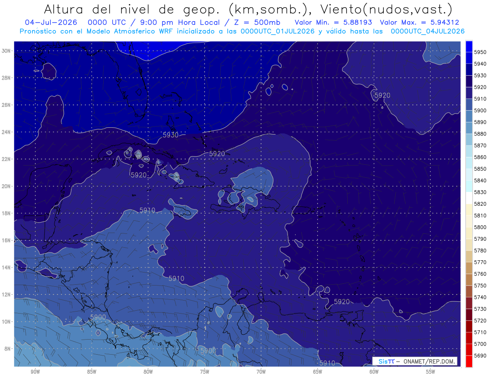Viewport: 488px width, 377px height.
Task: Click the '5870' colorbar value
Action: point(480,146)
